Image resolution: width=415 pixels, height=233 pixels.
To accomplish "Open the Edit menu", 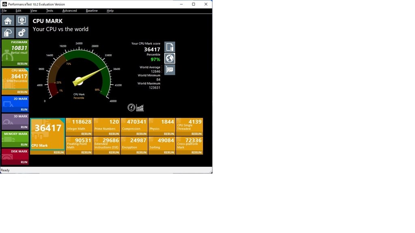I will click(x=18, y=11).
